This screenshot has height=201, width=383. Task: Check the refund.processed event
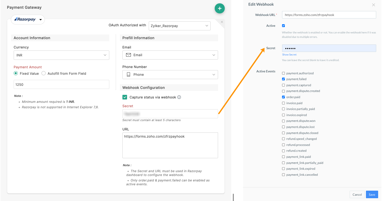[284, 145]
